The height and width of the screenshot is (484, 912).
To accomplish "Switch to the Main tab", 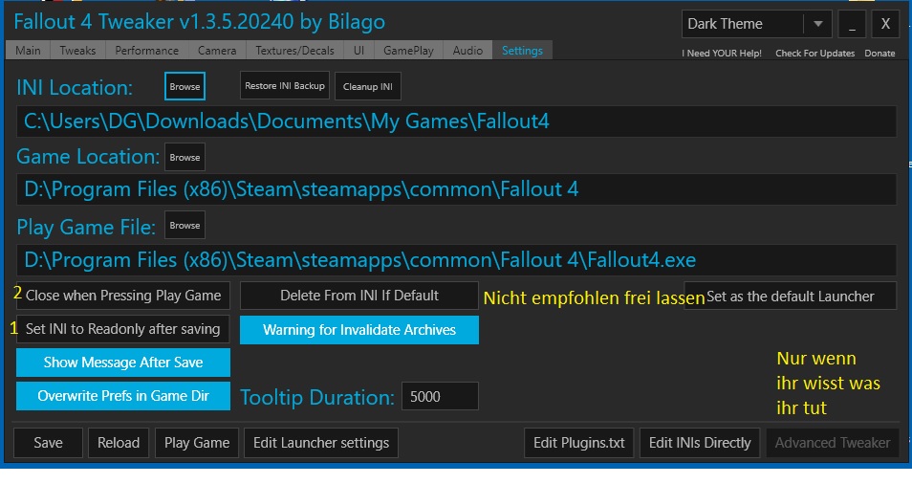I will (x=28, y=51).
